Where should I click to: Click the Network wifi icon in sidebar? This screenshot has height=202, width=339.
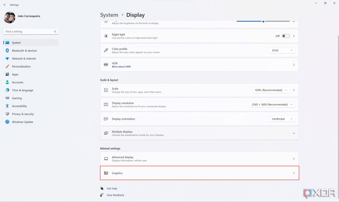[7, 58]
